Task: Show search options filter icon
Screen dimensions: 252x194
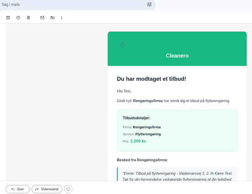Action: pyautogui.click(x=149, y=4)
